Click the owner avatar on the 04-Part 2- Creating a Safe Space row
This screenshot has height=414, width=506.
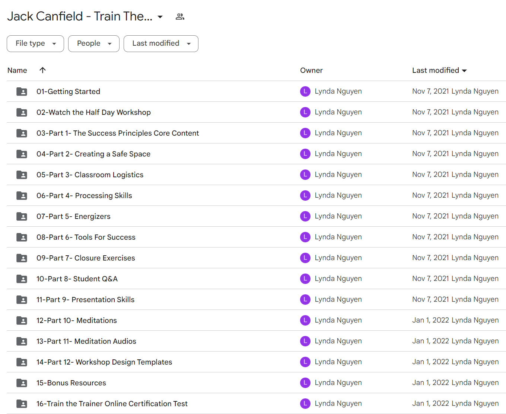(305, 154)
